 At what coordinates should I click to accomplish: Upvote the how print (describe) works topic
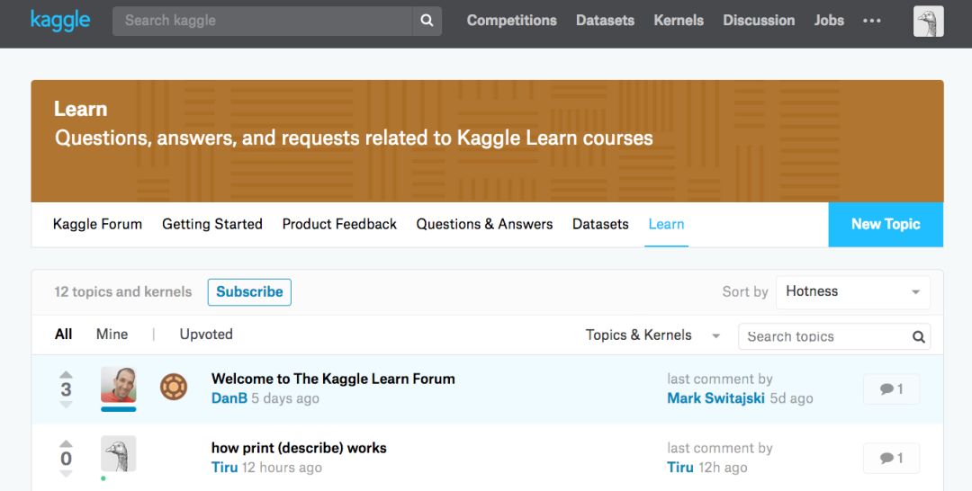[x=66, y=443]
